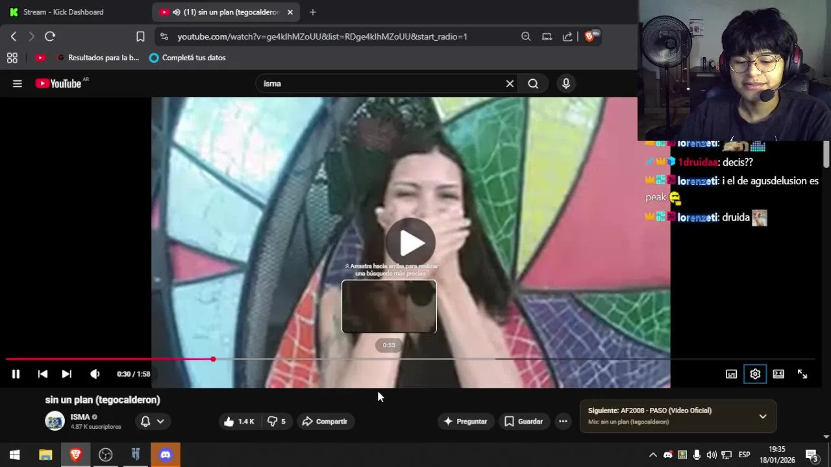Open Windows notification center
Viewport: 831px width, 467px height.
pos(812,455)
